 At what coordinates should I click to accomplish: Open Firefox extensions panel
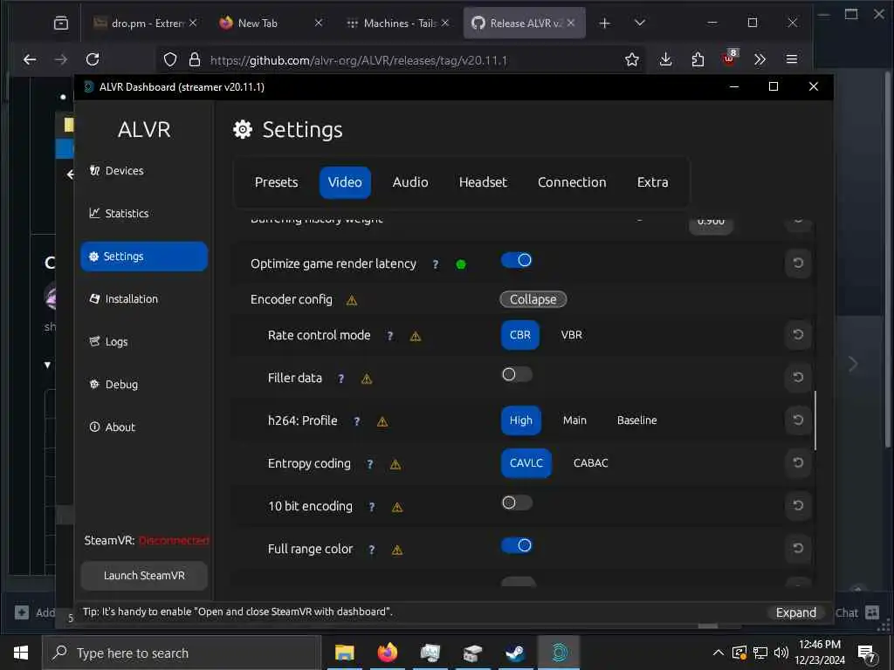click(698, 59)
